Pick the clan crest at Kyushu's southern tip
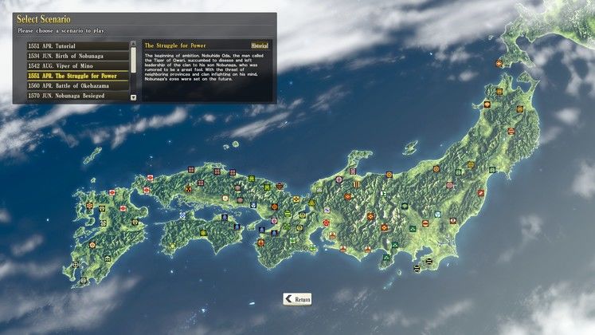Viewport: 595px width, 335px height. [x=83, y=281]
